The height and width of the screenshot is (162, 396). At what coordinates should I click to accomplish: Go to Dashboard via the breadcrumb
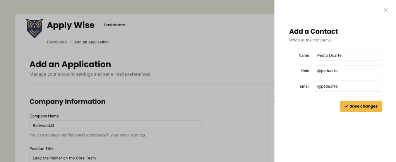click(57, 42)
